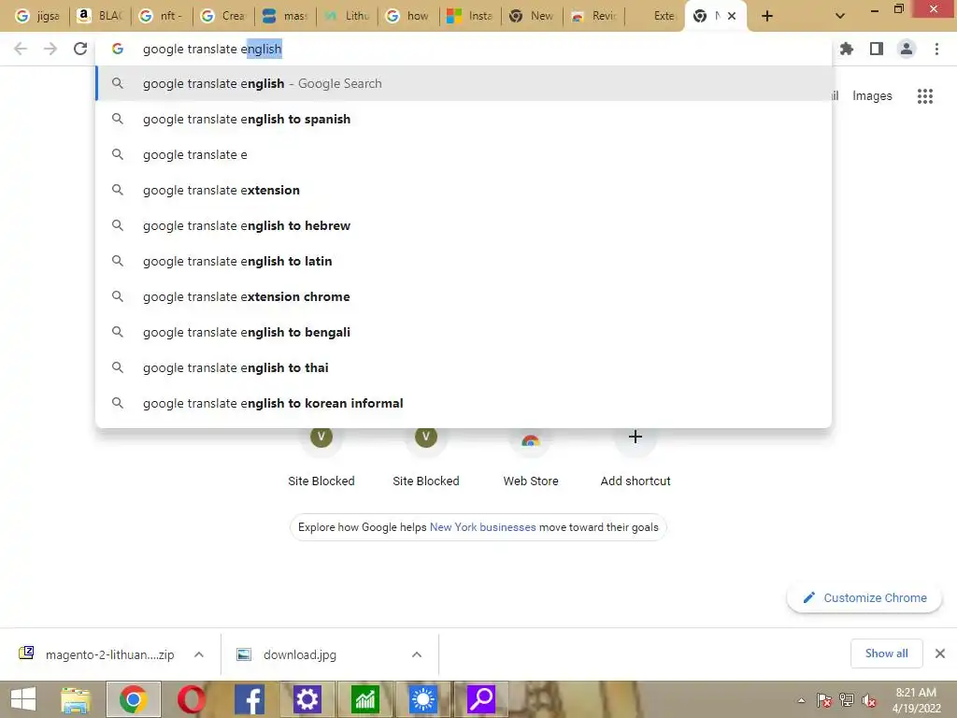Open the tab search chevron
The image size is (957, 718).
tap(840, 17)
